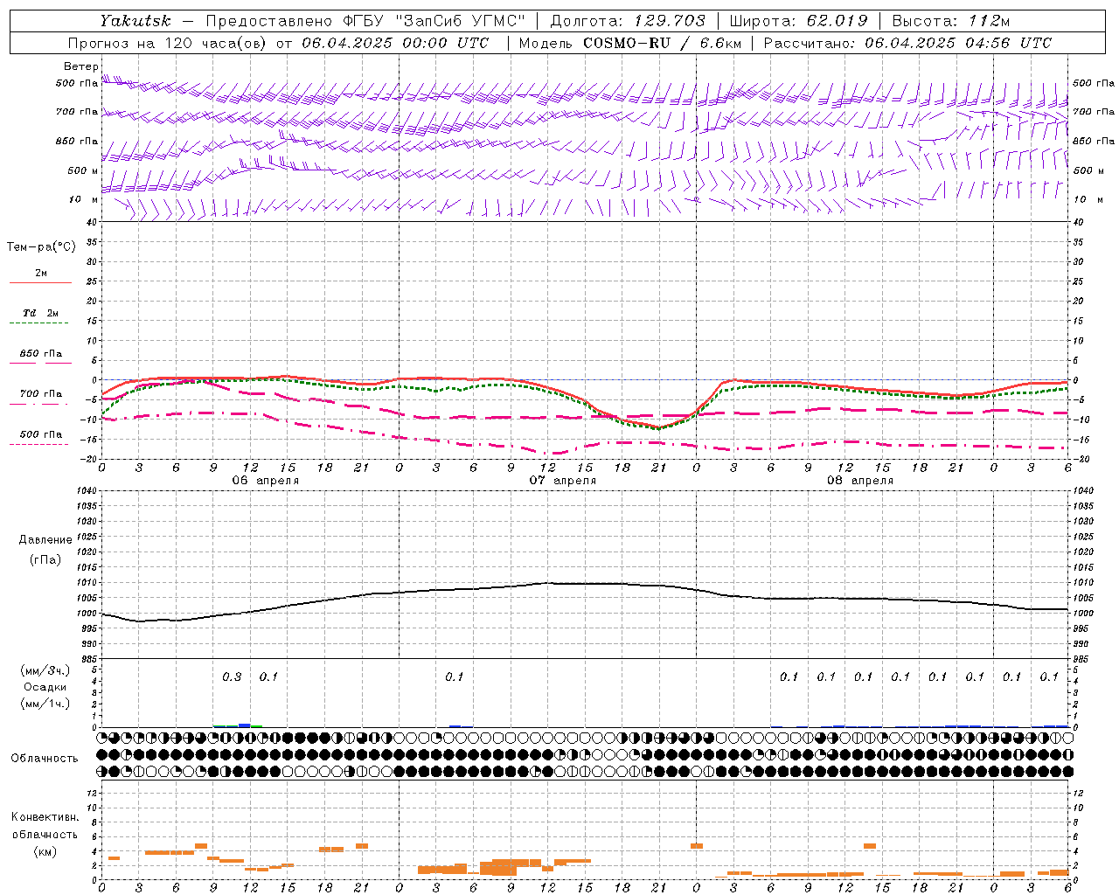Image resolution: width=1119 pixels, height=895 pixels.
Task: Click the 'Рассчитано: 06.04.2025 04:56 UTC' timestamp
Action: click(x=907, y=43)
